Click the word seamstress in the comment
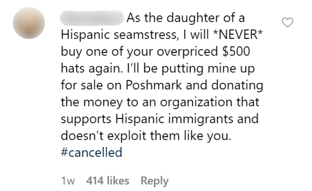Screen dimensions: 312x191 145,35
